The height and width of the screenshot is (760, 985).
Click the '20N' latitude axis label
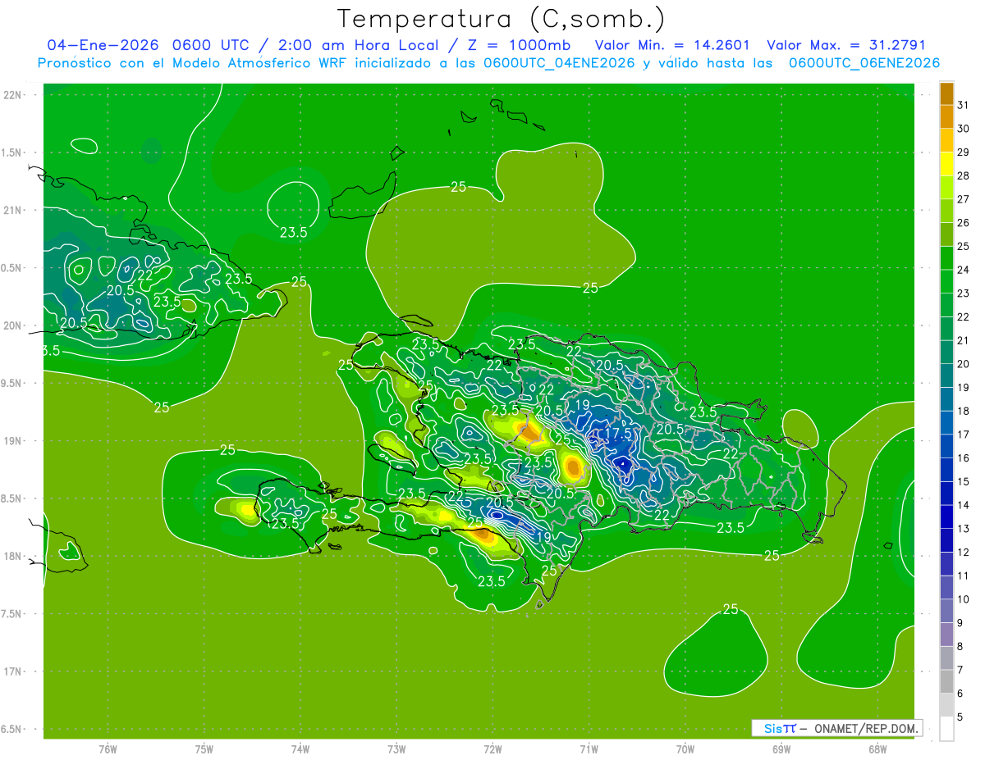pyautogui.click(x=13, y=325)
